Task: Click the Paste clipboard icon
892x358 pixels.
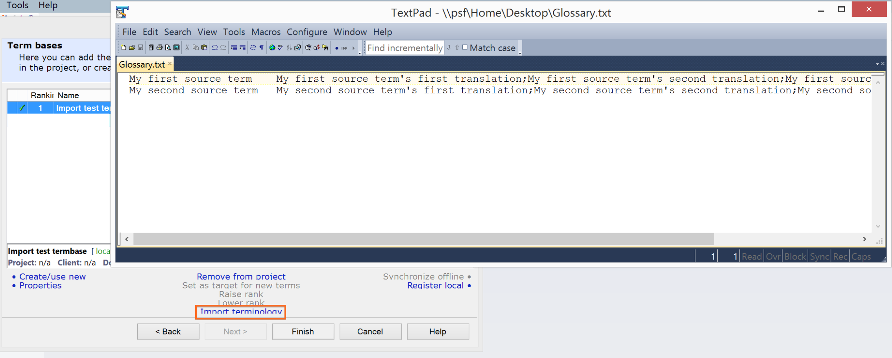Action: pyautogui.click(x=204, y=48)
